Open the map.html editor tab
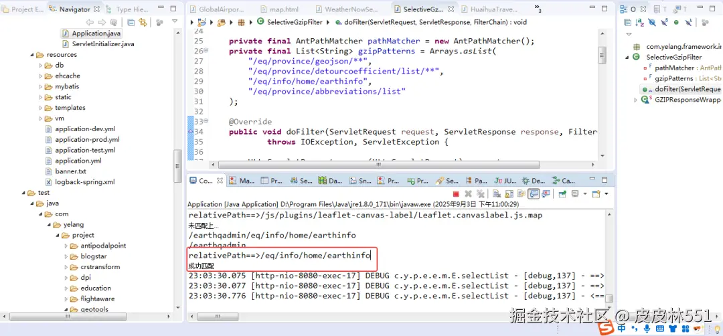Viewport: 723px width, 336px height. tap(280, 9)
